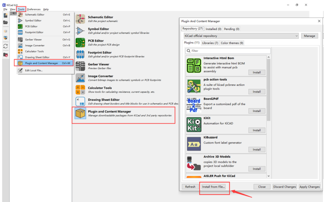Click Board2Pdf plugin icon
Screen dimensions: 324x202
pyautogui.click(x=194, y=105)
